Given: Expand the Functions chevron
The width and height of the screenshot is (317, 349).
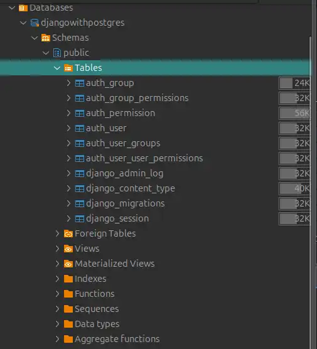Looking at the screenshot, I should [x=57, y=294].
